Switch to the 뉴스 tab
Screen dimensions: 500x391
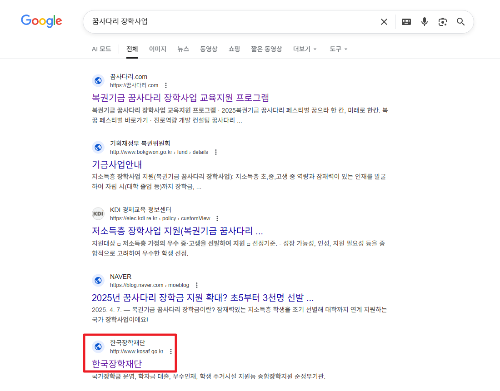tap(183, 49)
